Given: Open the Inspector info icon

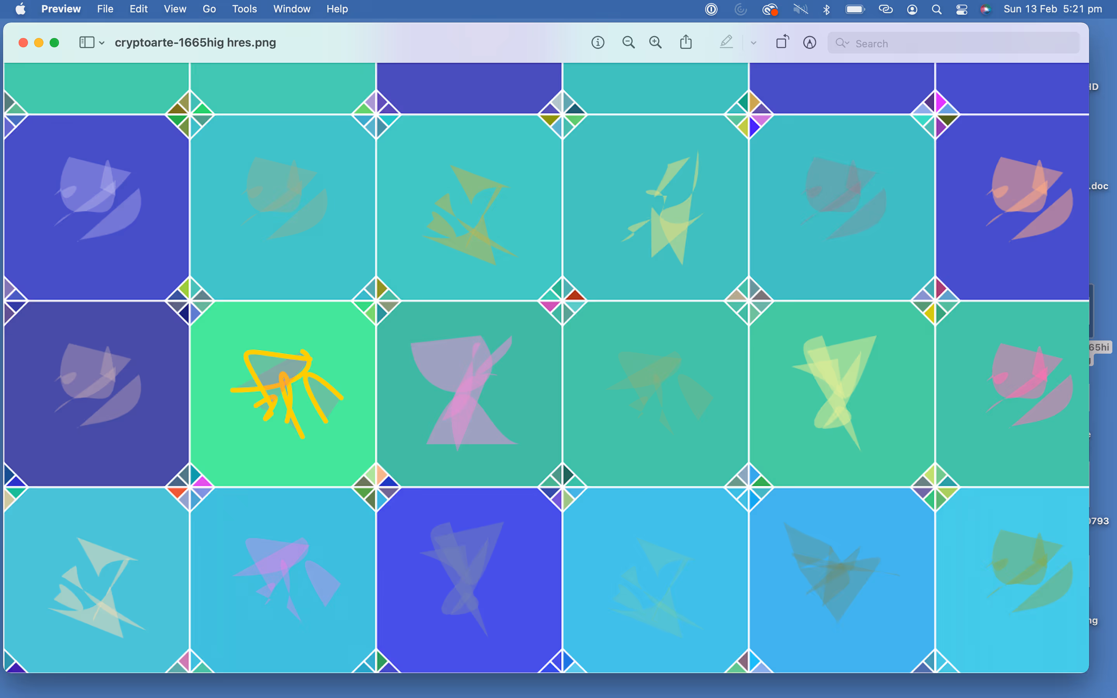Looking at the screenshot, I should click(598, 43).
